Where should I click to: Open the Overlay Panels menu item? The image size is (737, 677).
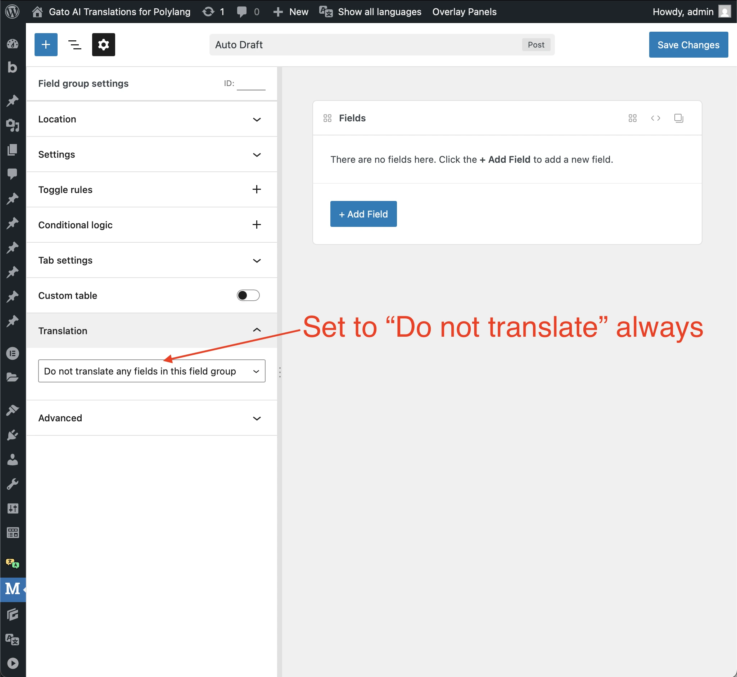(x=464, y=12)
